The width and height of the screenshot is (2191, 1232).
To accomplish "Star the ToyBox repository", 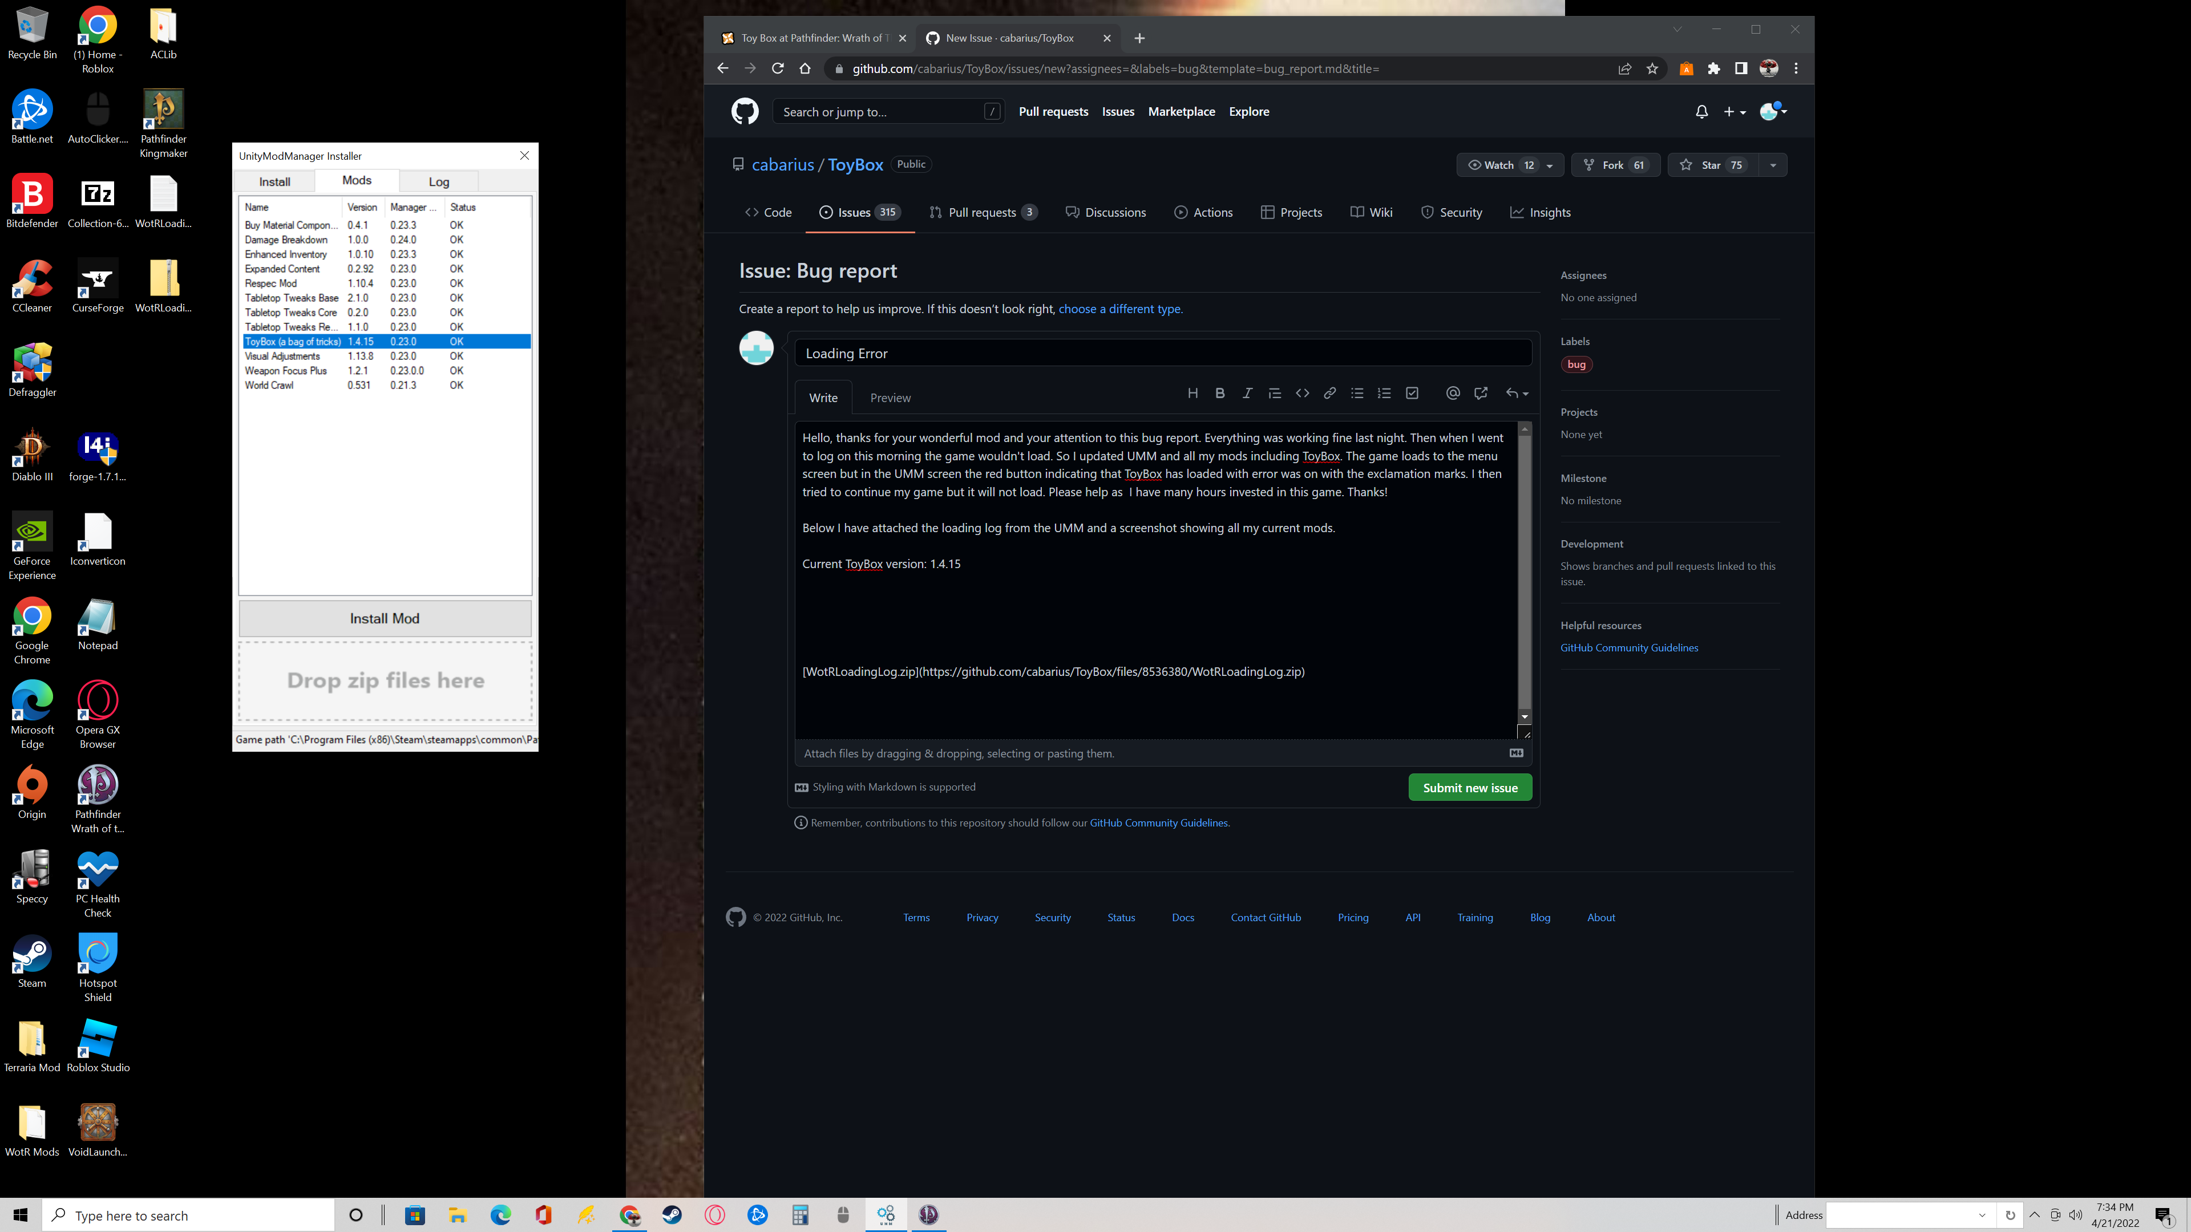I will click(x=1711, y=164).
